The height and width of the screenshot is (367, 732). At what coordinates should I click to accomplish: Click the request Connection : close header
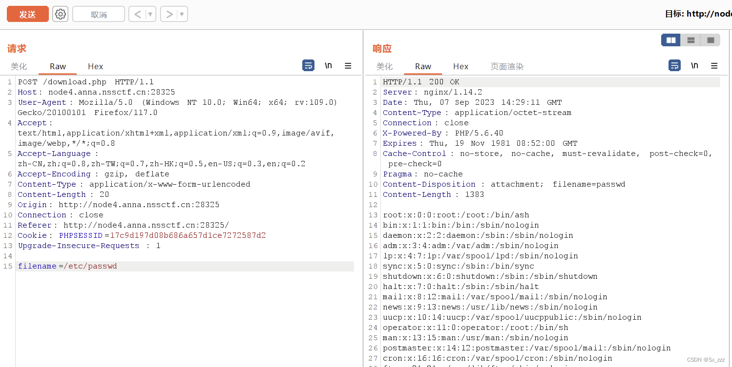[x=61, y=215]
